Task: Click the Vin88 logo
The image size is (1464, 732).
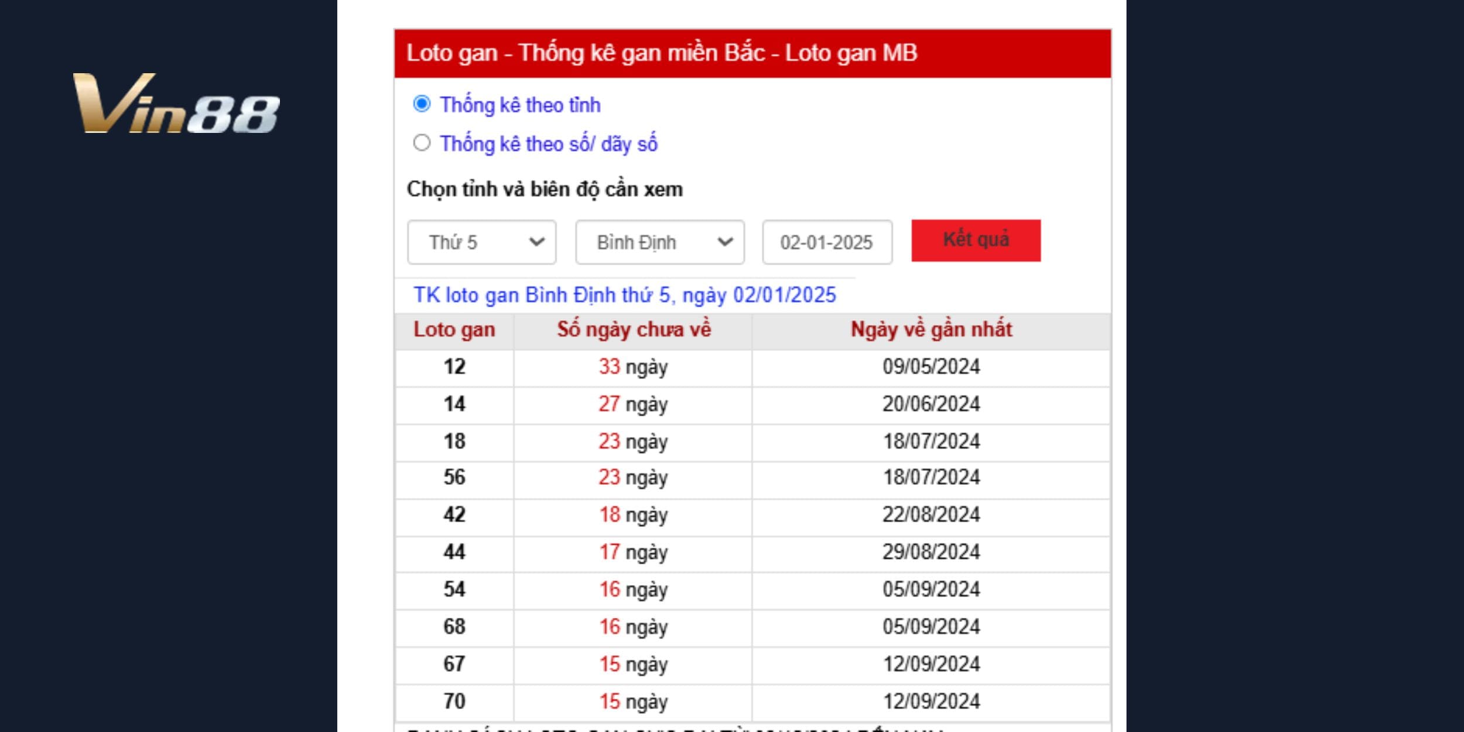Action: [176, 104]
